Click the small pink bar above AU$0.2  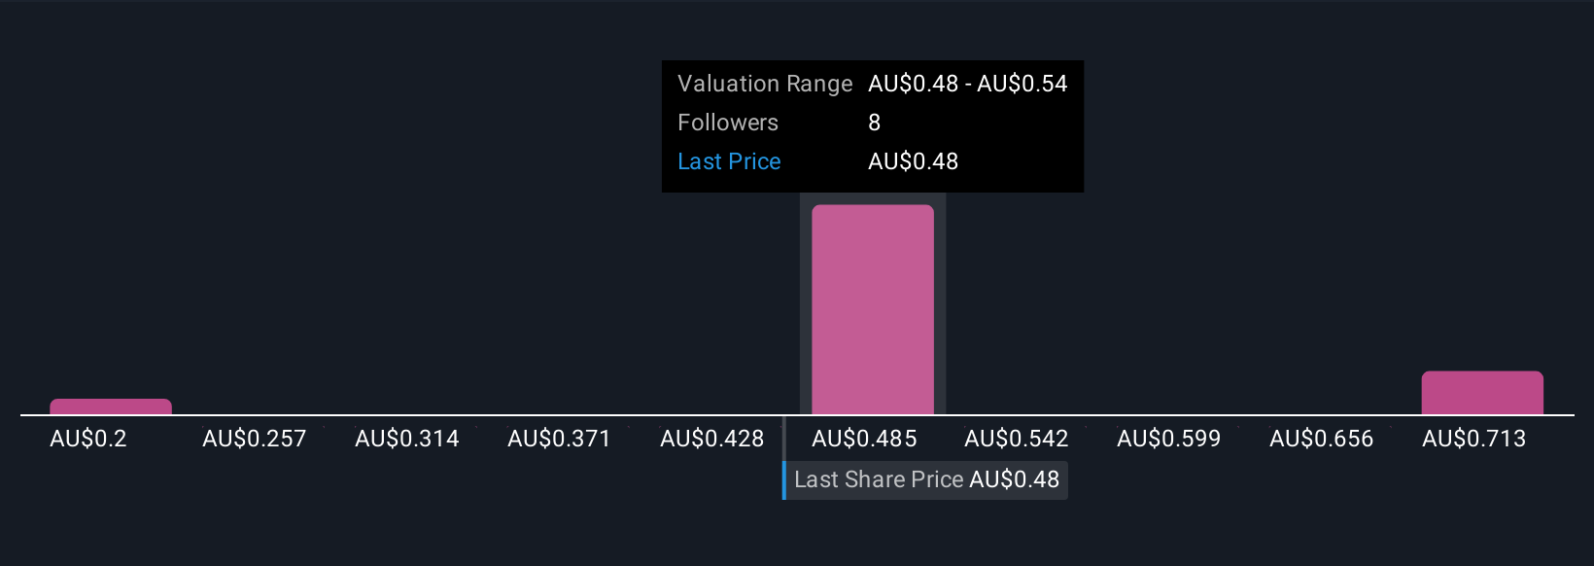pos(111,407)
